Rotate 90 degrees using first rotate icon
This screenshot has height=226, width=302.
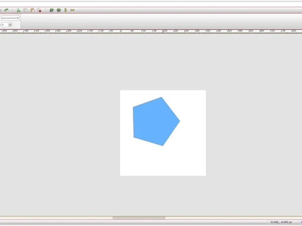52,10
